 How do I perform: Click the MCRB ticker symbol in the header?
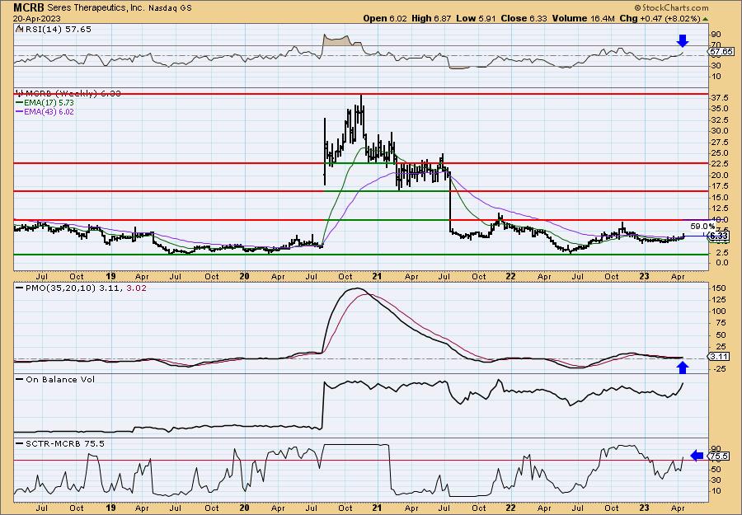coord(29,7)
